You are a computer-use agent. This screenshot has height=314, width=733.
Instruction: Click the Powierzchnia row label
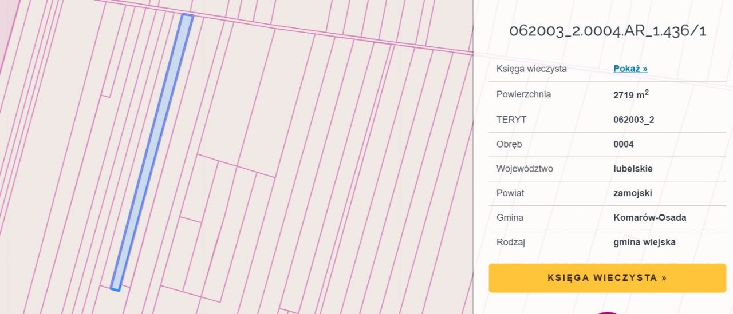coord(523,94)
